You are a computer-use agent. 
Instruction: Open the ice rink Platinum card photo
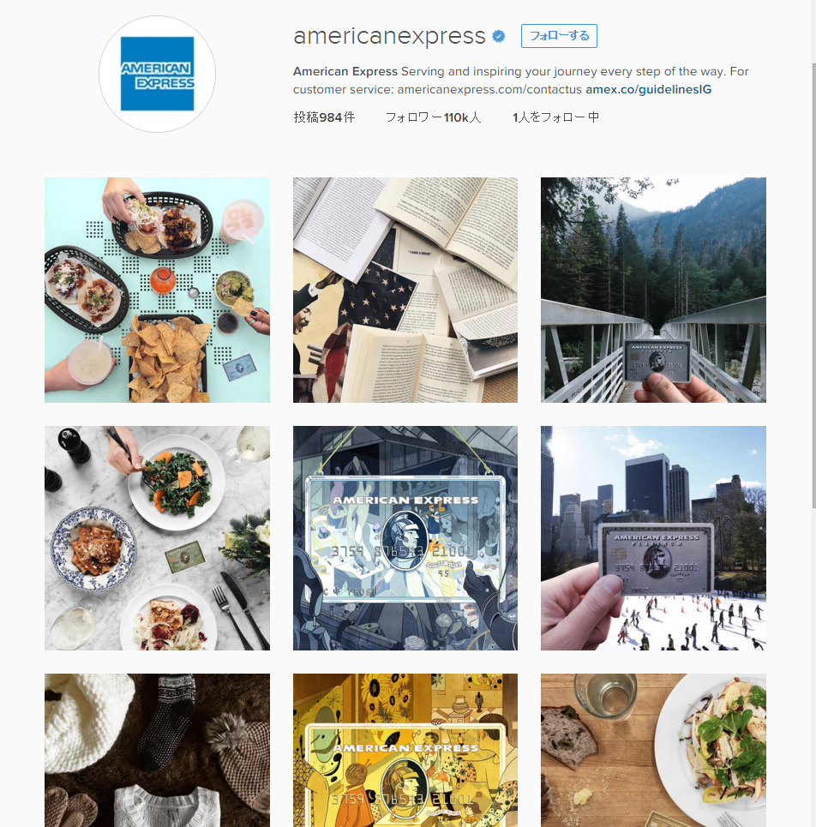653,538
